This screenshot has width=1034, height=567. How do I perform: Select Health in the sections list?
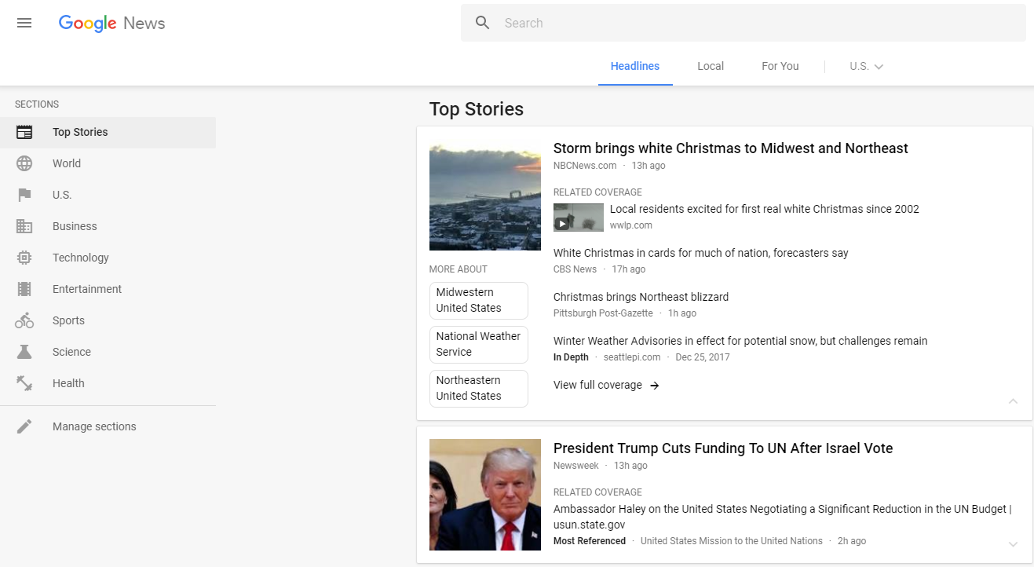click(108, 383)
